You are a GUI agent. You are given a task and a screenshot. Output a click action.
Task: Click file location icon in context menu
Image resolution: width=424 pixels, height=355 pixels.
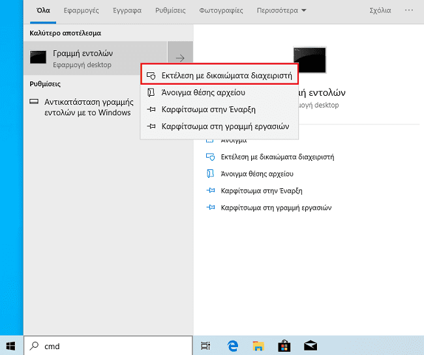[151, 92]
